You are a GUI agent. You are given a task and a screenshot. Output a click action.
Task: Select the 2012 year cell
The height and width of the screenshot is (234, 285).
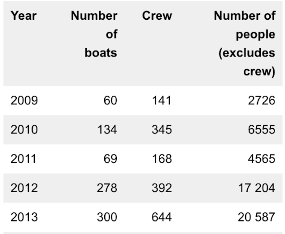click(x=24, y=188)
